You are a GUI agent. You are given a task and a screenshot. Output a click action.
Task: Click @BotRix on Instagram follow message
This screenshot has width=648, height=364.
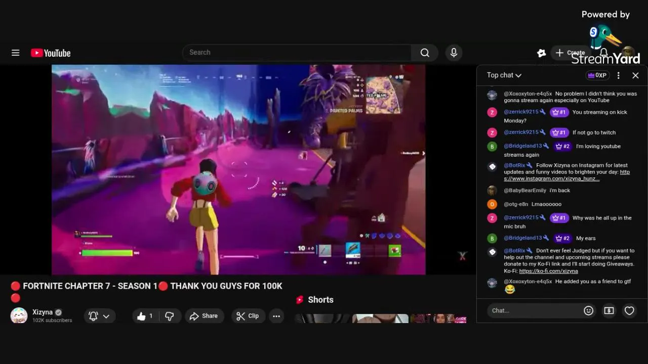pos(515,165)
